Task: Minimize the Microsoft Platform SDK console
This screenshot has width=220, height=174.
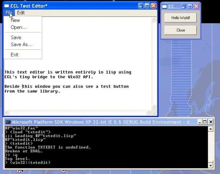Action: coord(199,122)
